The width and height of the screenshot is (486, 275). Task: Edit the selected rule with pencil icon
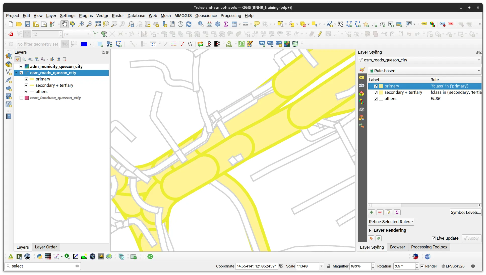tap(388, 212)
